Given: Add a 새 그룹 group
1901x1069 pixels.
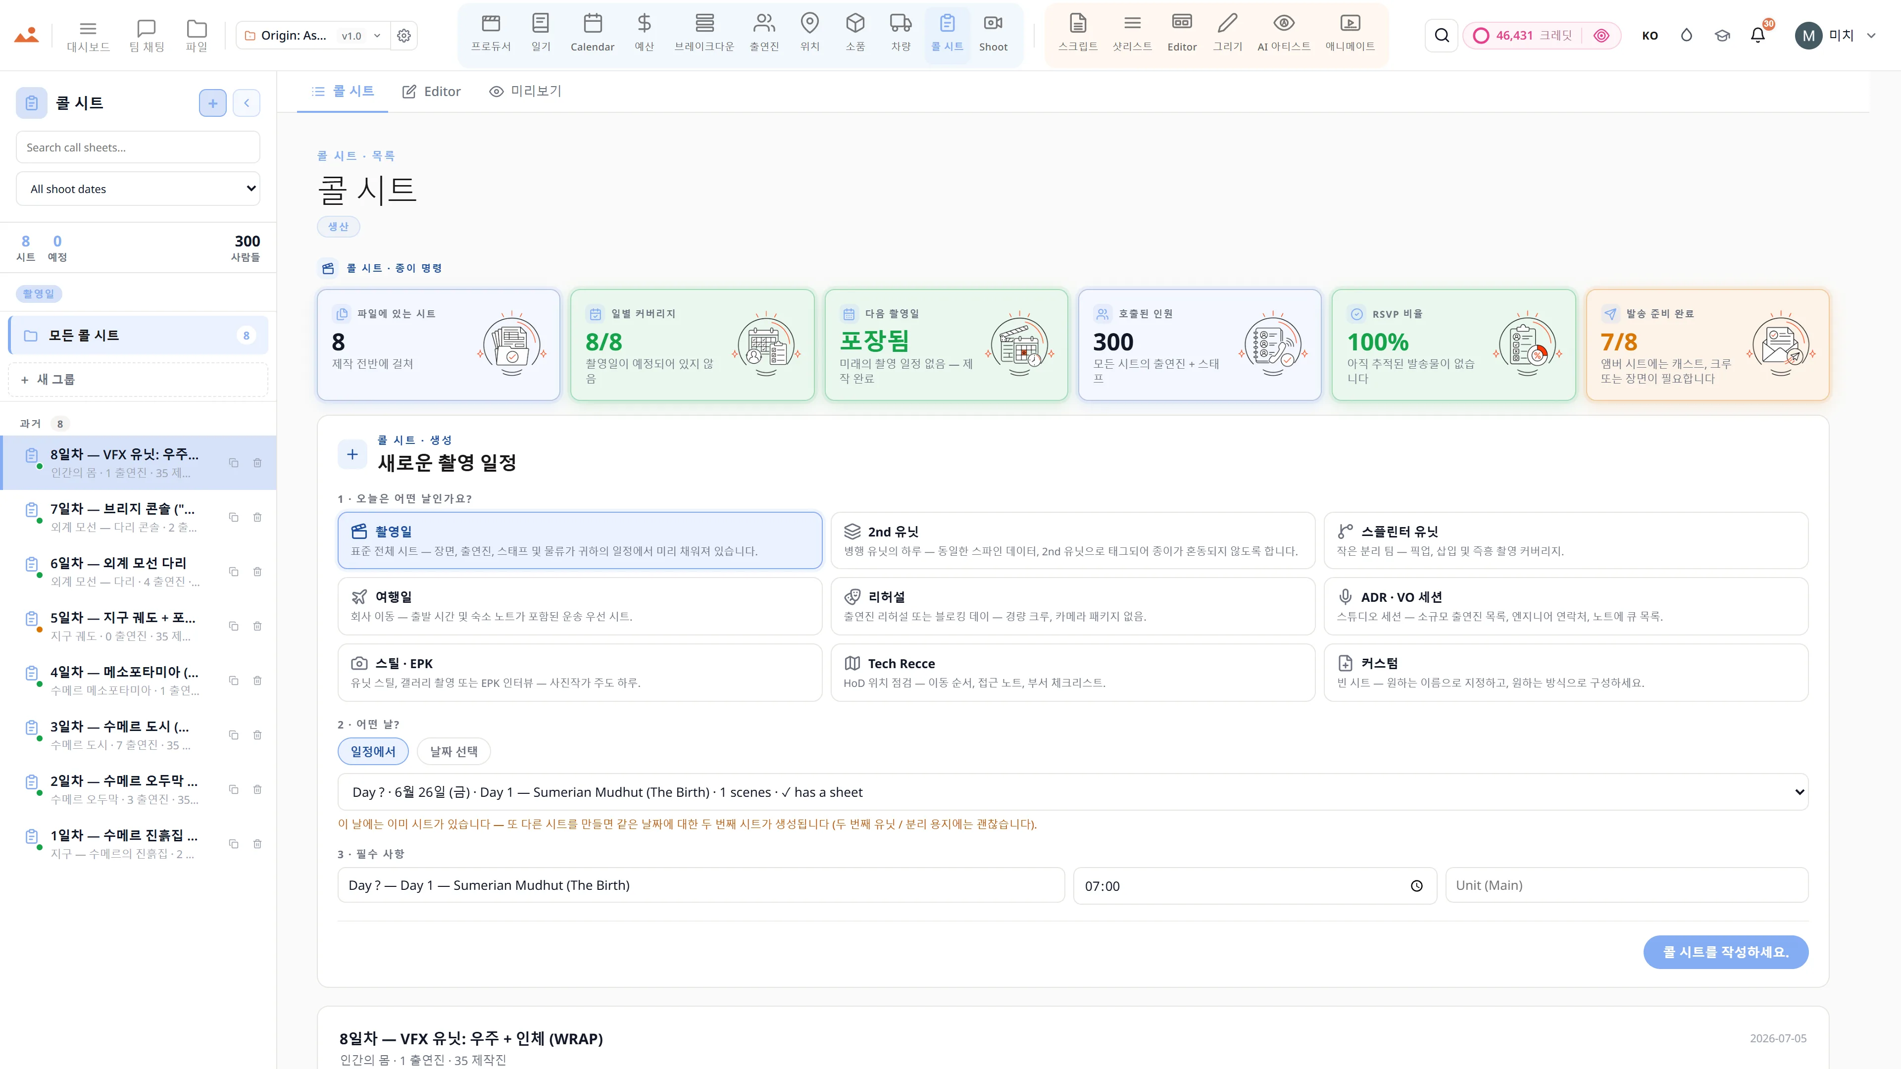Looking at the screenshot, I should 138,379.
